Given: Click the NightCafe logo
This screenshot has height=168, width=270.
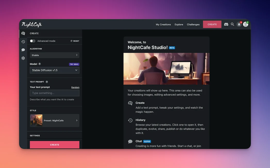Looking at the screenshot, I should (x=32, y=24).
